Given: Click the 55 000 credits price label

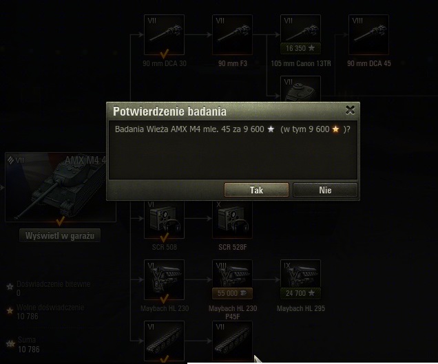Looking at the screenshot, I should [232, 293].
